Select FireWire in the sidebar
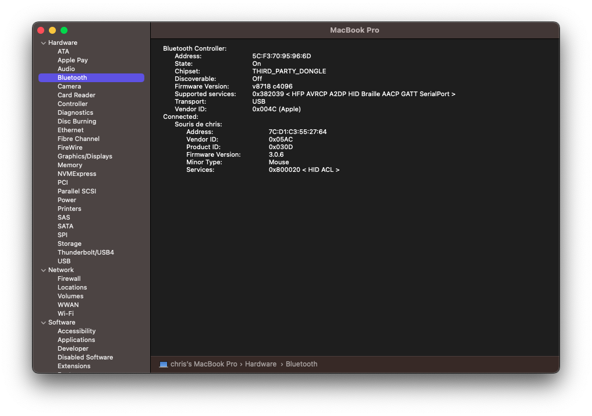Screen dimensions: 592x416 click(70, 147)
